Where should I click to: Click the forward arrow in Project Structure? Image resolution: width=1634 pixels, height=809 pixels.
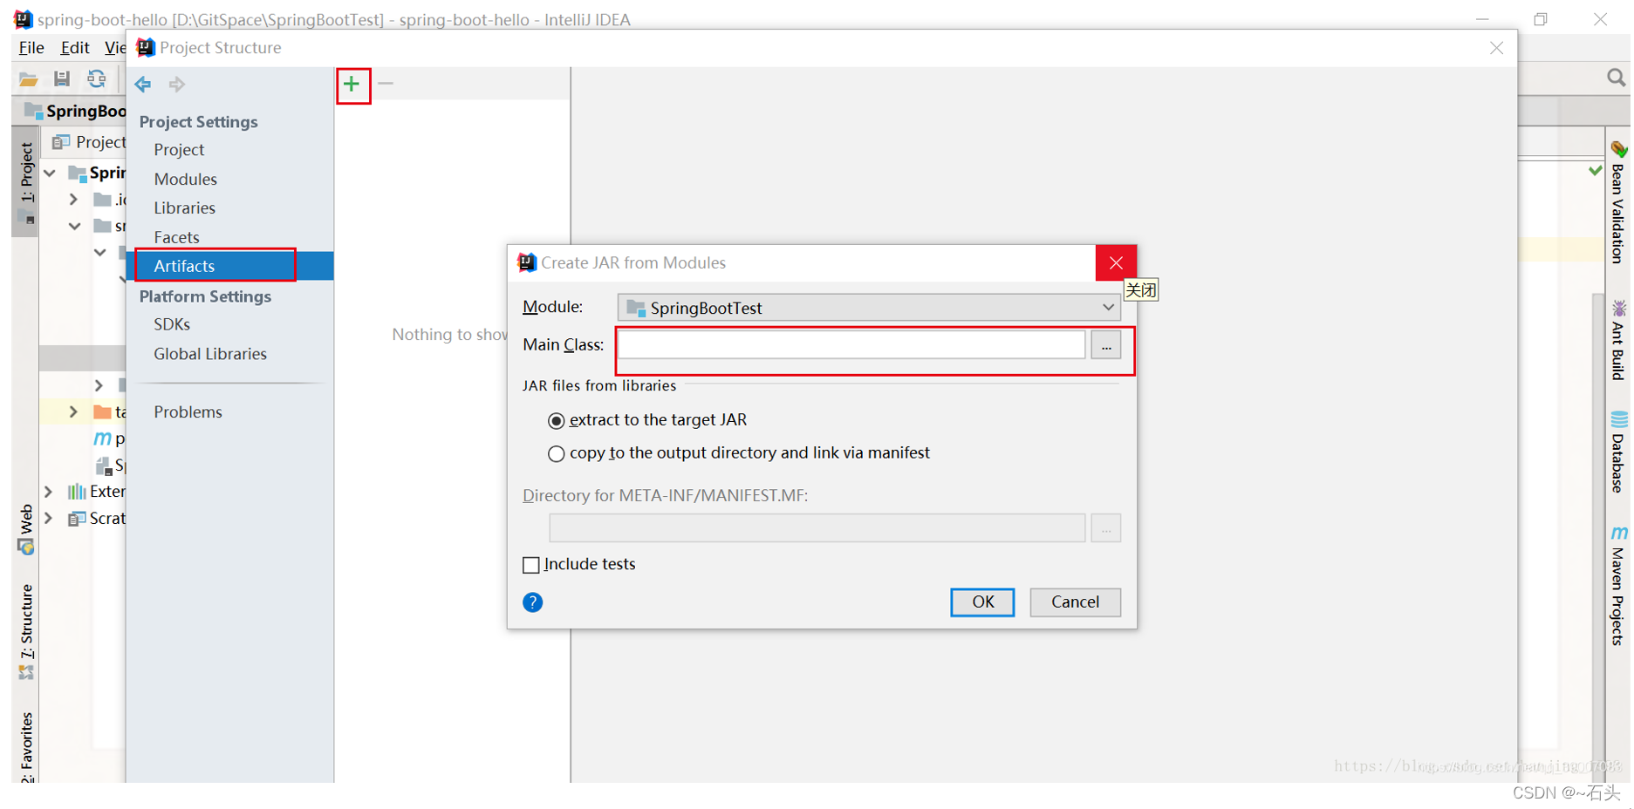tap(177, 85)
